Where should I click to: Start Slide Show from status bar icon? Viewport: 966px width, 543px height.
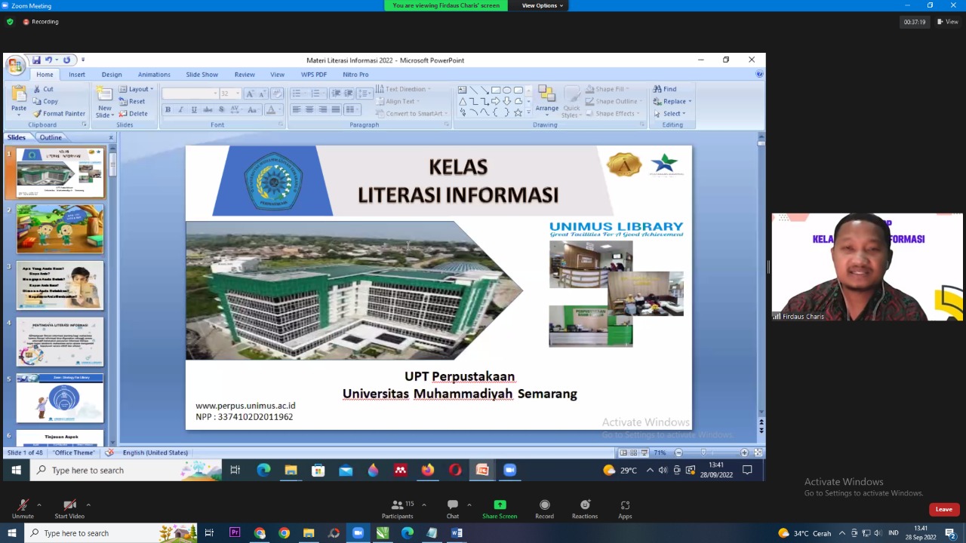[x=645, y=452]
